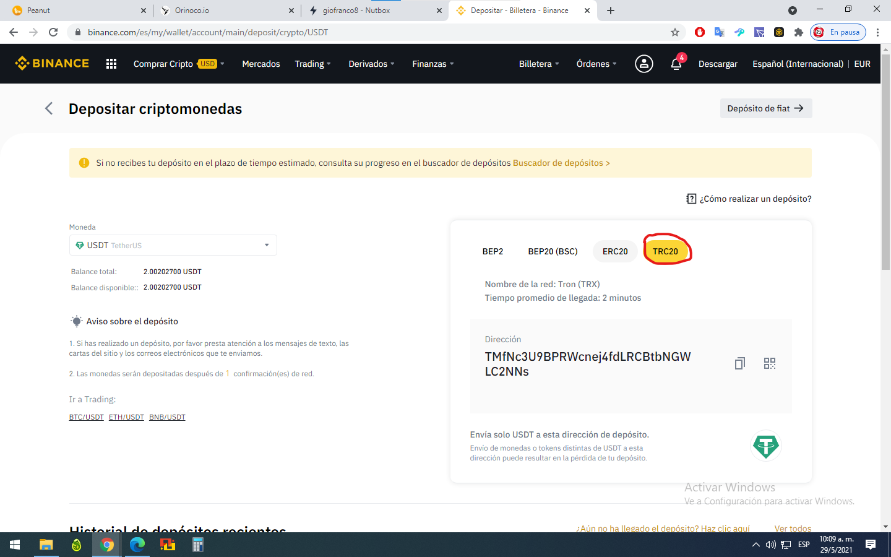Close the Peanut tab
Screen dimensions: 891x557
[144, 11]
